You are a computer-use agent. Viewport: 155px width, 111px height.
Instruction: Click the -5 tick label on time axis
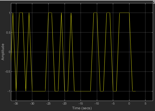click(113, 103)
